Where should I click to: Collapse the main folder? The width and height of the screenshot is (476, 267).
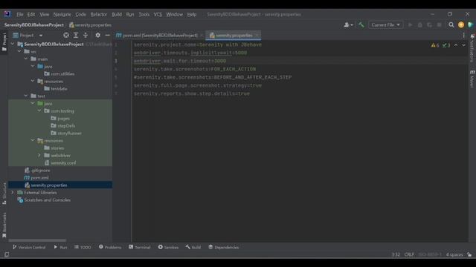coord(26,59)
